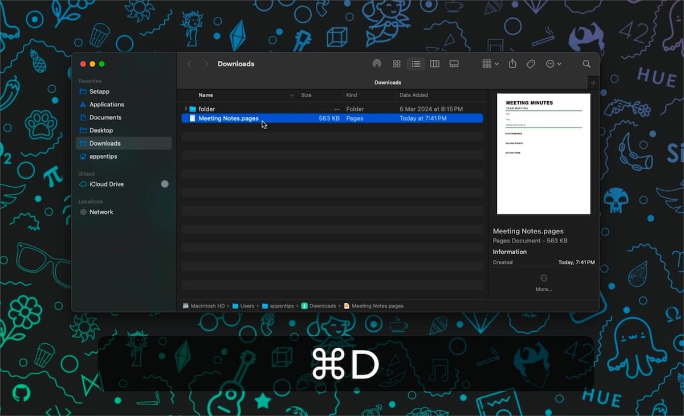Click the Meeting Notes preview thumbnail
The image size is (684, 416).
pyautogui.click(x=543, y=153)
